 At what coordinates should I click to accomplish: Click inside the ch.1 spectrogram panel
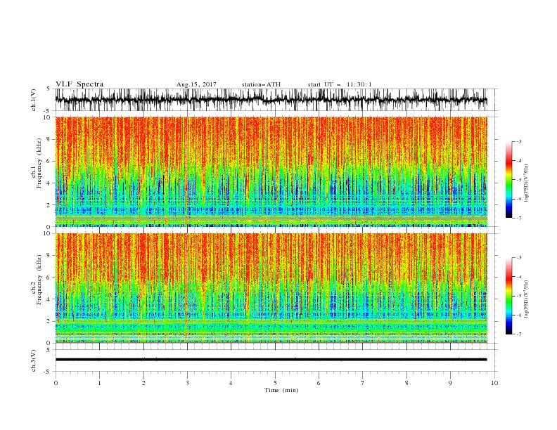point(271,171)
